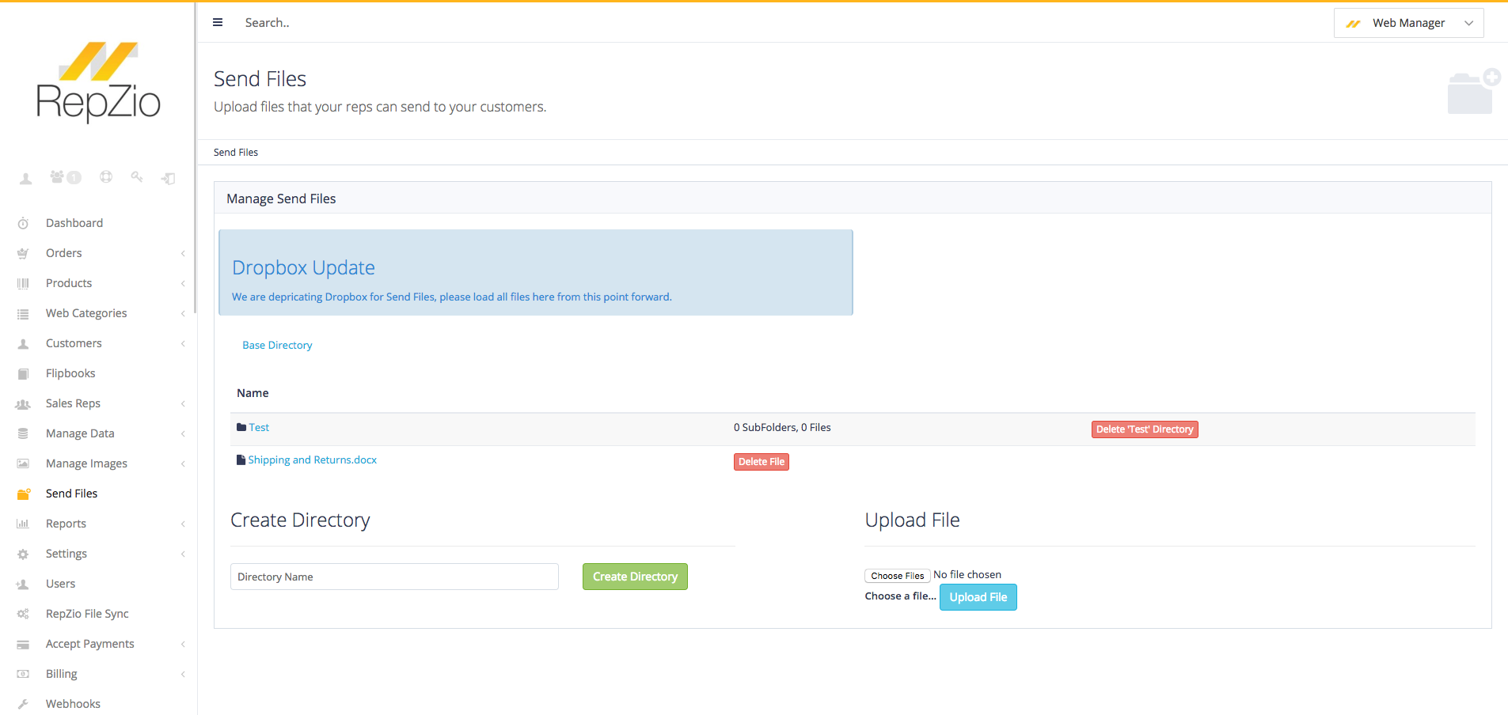Click Delete File for Shipping and Returns.docx
Viewport: 1508px width, 715px height.
point(761,462)
